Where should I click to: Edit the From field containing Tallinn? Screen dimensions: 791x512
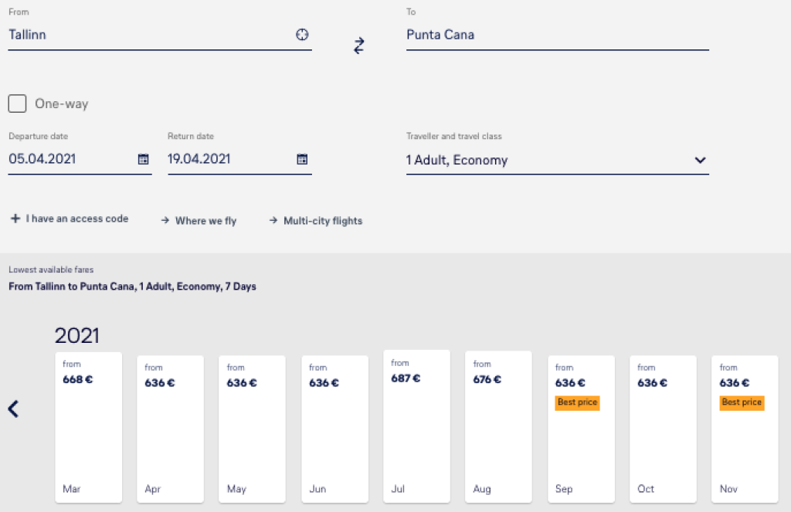pos(147,35)
